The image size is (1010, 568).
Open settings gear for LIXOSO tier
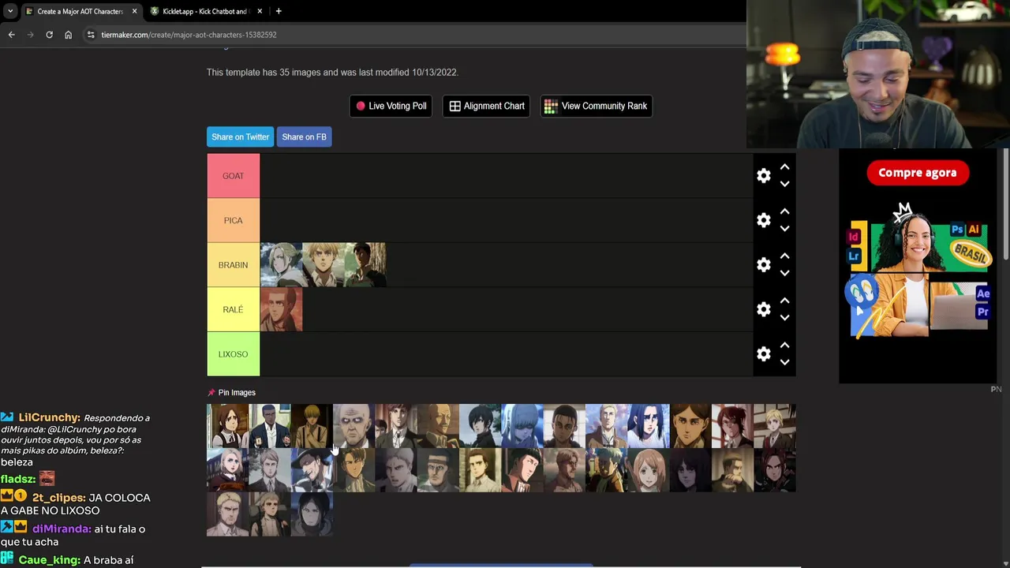[763, 354]
